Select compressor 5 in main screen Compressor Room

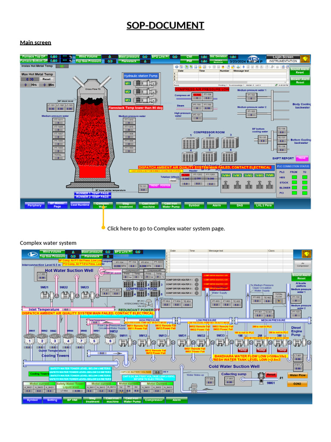(209, 156)
